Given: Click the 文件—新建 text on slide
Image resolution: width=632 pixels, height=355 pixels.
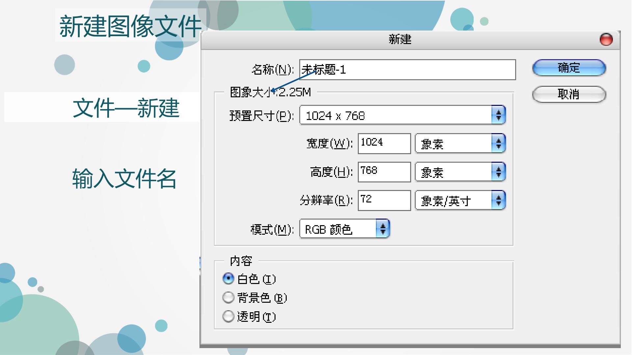Looking at the screenshot, I should (x=126, y=108).
